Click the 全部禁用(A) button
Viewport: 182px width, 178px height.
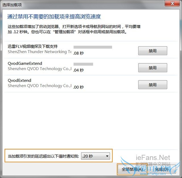coord(132,169)
